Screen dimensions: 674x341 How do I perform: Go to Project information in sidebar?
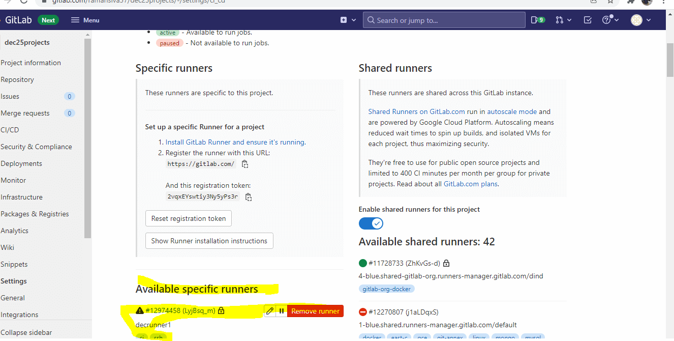[31, 63]
